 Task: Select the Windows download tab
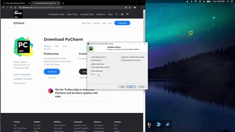47,46
